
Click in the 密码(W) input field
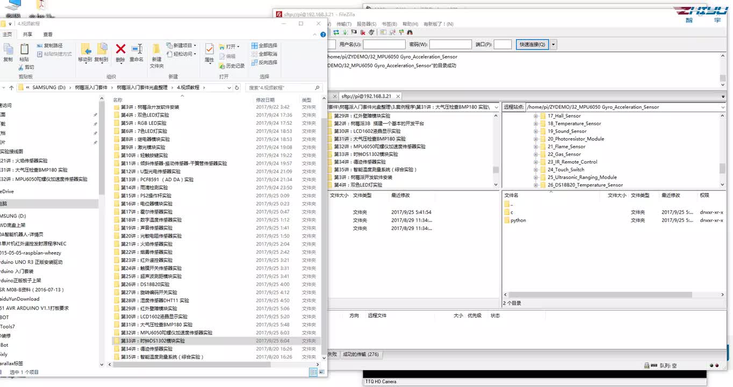pyautogui.click(x=450, y=45)
